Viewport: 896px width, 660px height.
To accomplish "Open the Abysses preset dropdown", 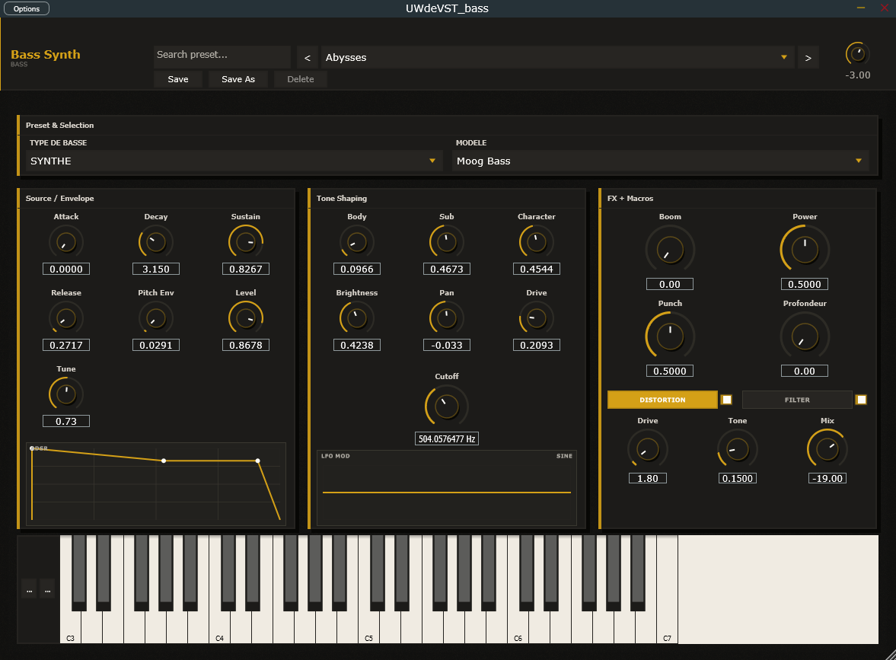I will (x=556, y=58).
